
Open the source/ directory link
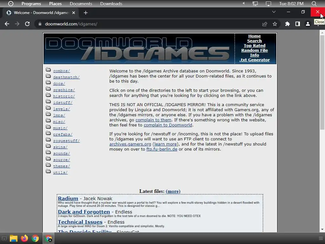click(62, 160)
